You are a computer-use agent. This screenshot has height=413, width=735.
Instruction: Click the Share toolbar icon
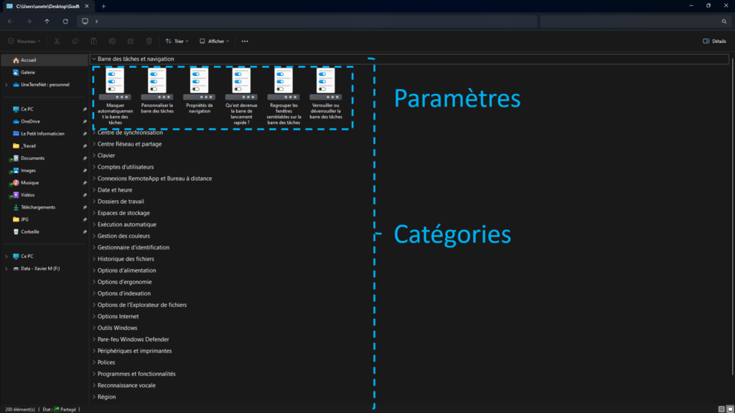pos(131,41)
